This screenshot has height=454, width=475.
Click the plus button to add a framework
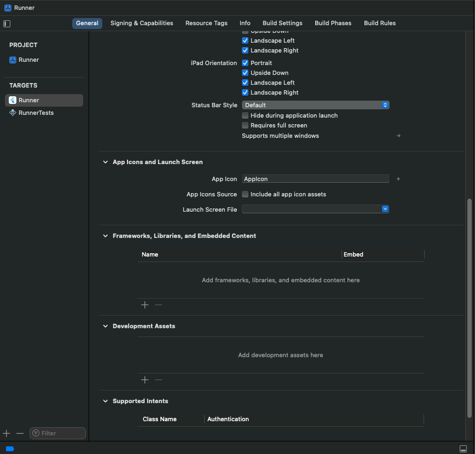coord(144,305)
